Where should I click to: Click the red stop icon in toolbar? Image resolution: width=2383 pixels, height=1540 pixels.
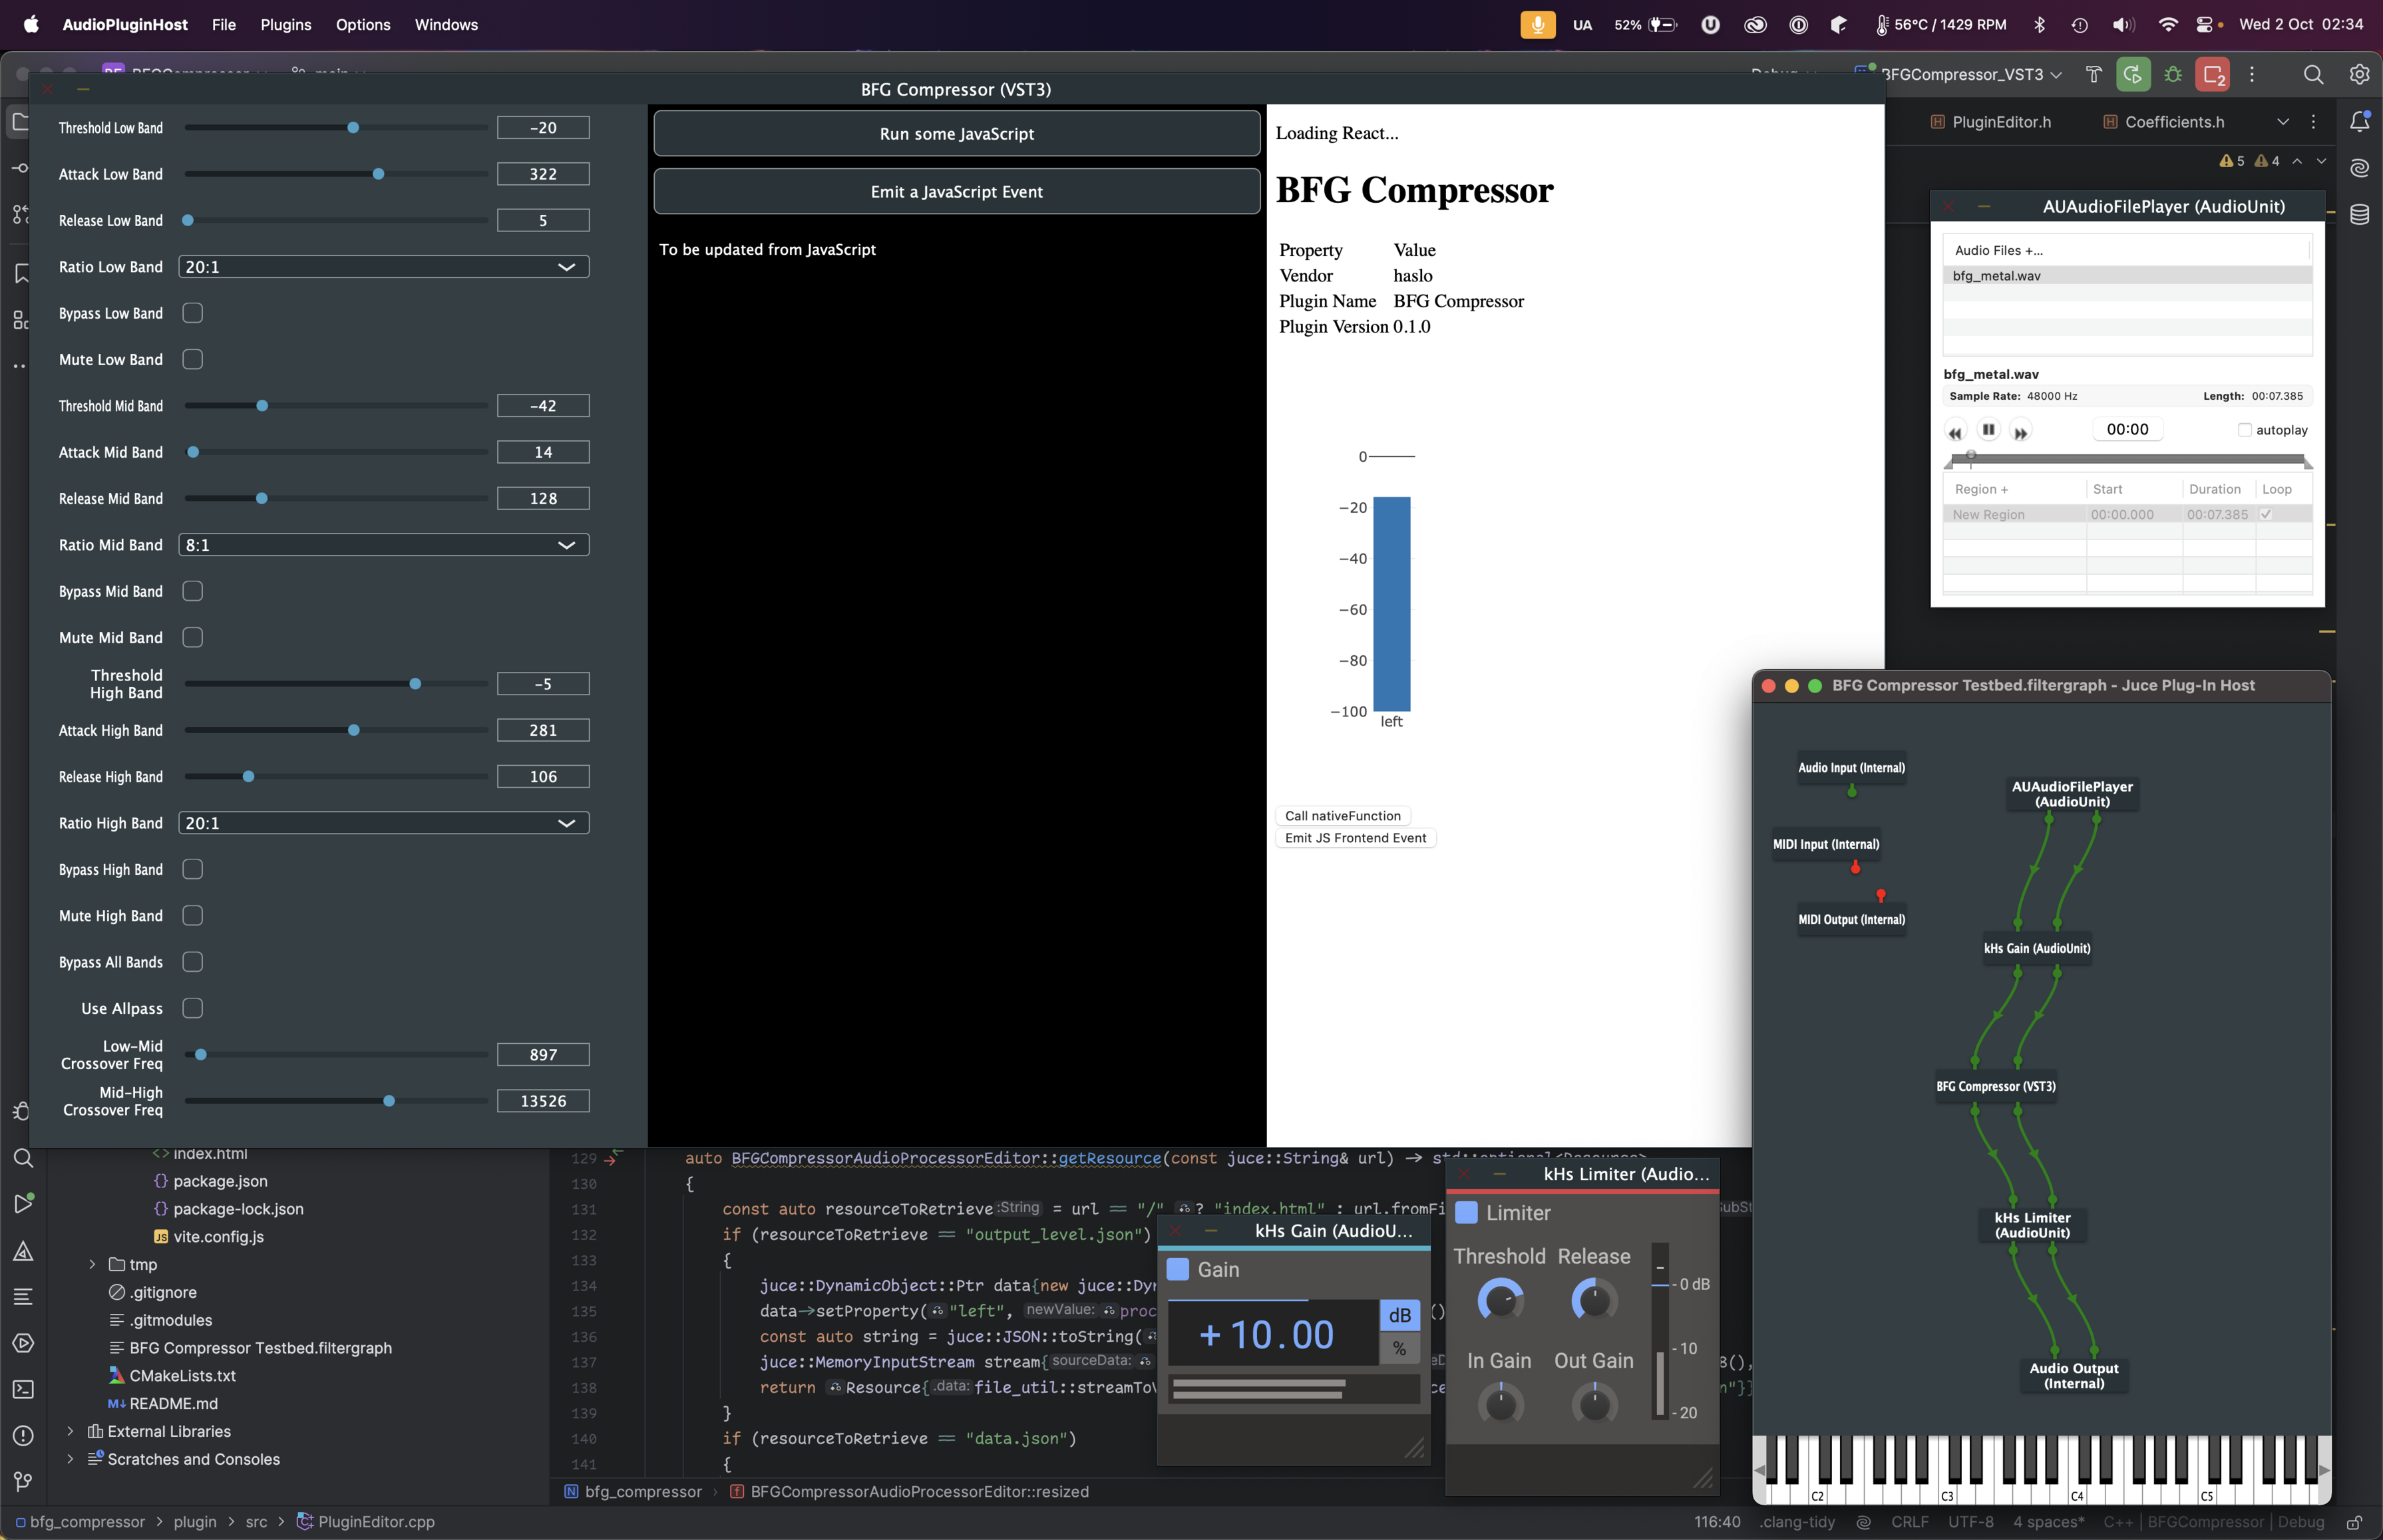(x=2213, y=75)
